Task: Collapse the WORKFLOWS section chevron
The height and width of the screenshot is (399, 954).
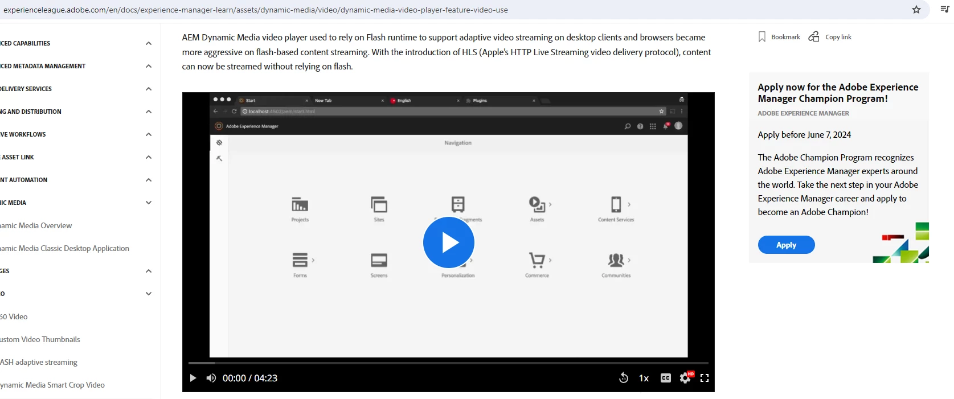Action: coord(149,134)
